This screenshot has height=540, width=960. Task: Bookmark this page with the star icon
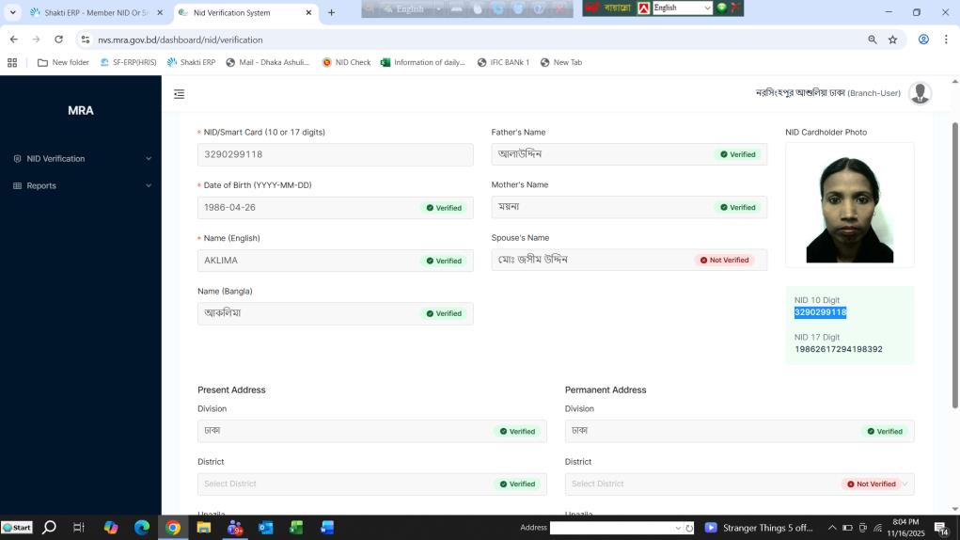(892, 40)
